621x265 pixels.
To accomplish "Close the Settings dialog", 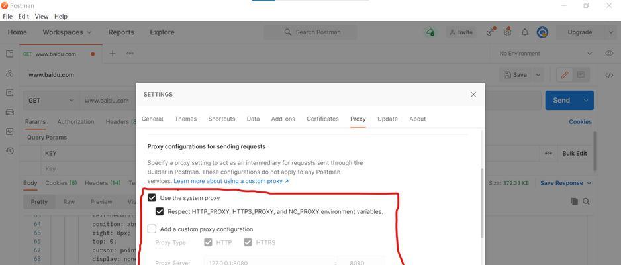I will pos(473,95).
